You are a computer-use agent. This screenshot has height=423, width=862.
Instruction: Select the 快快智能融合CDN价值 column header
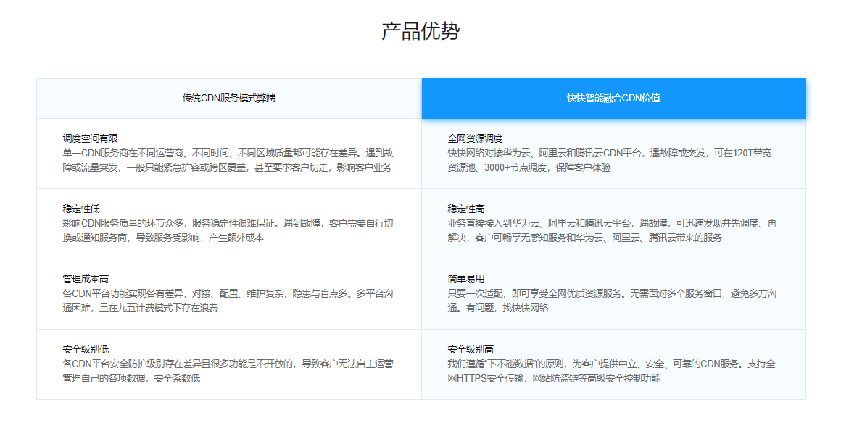[x=614, y=99]
